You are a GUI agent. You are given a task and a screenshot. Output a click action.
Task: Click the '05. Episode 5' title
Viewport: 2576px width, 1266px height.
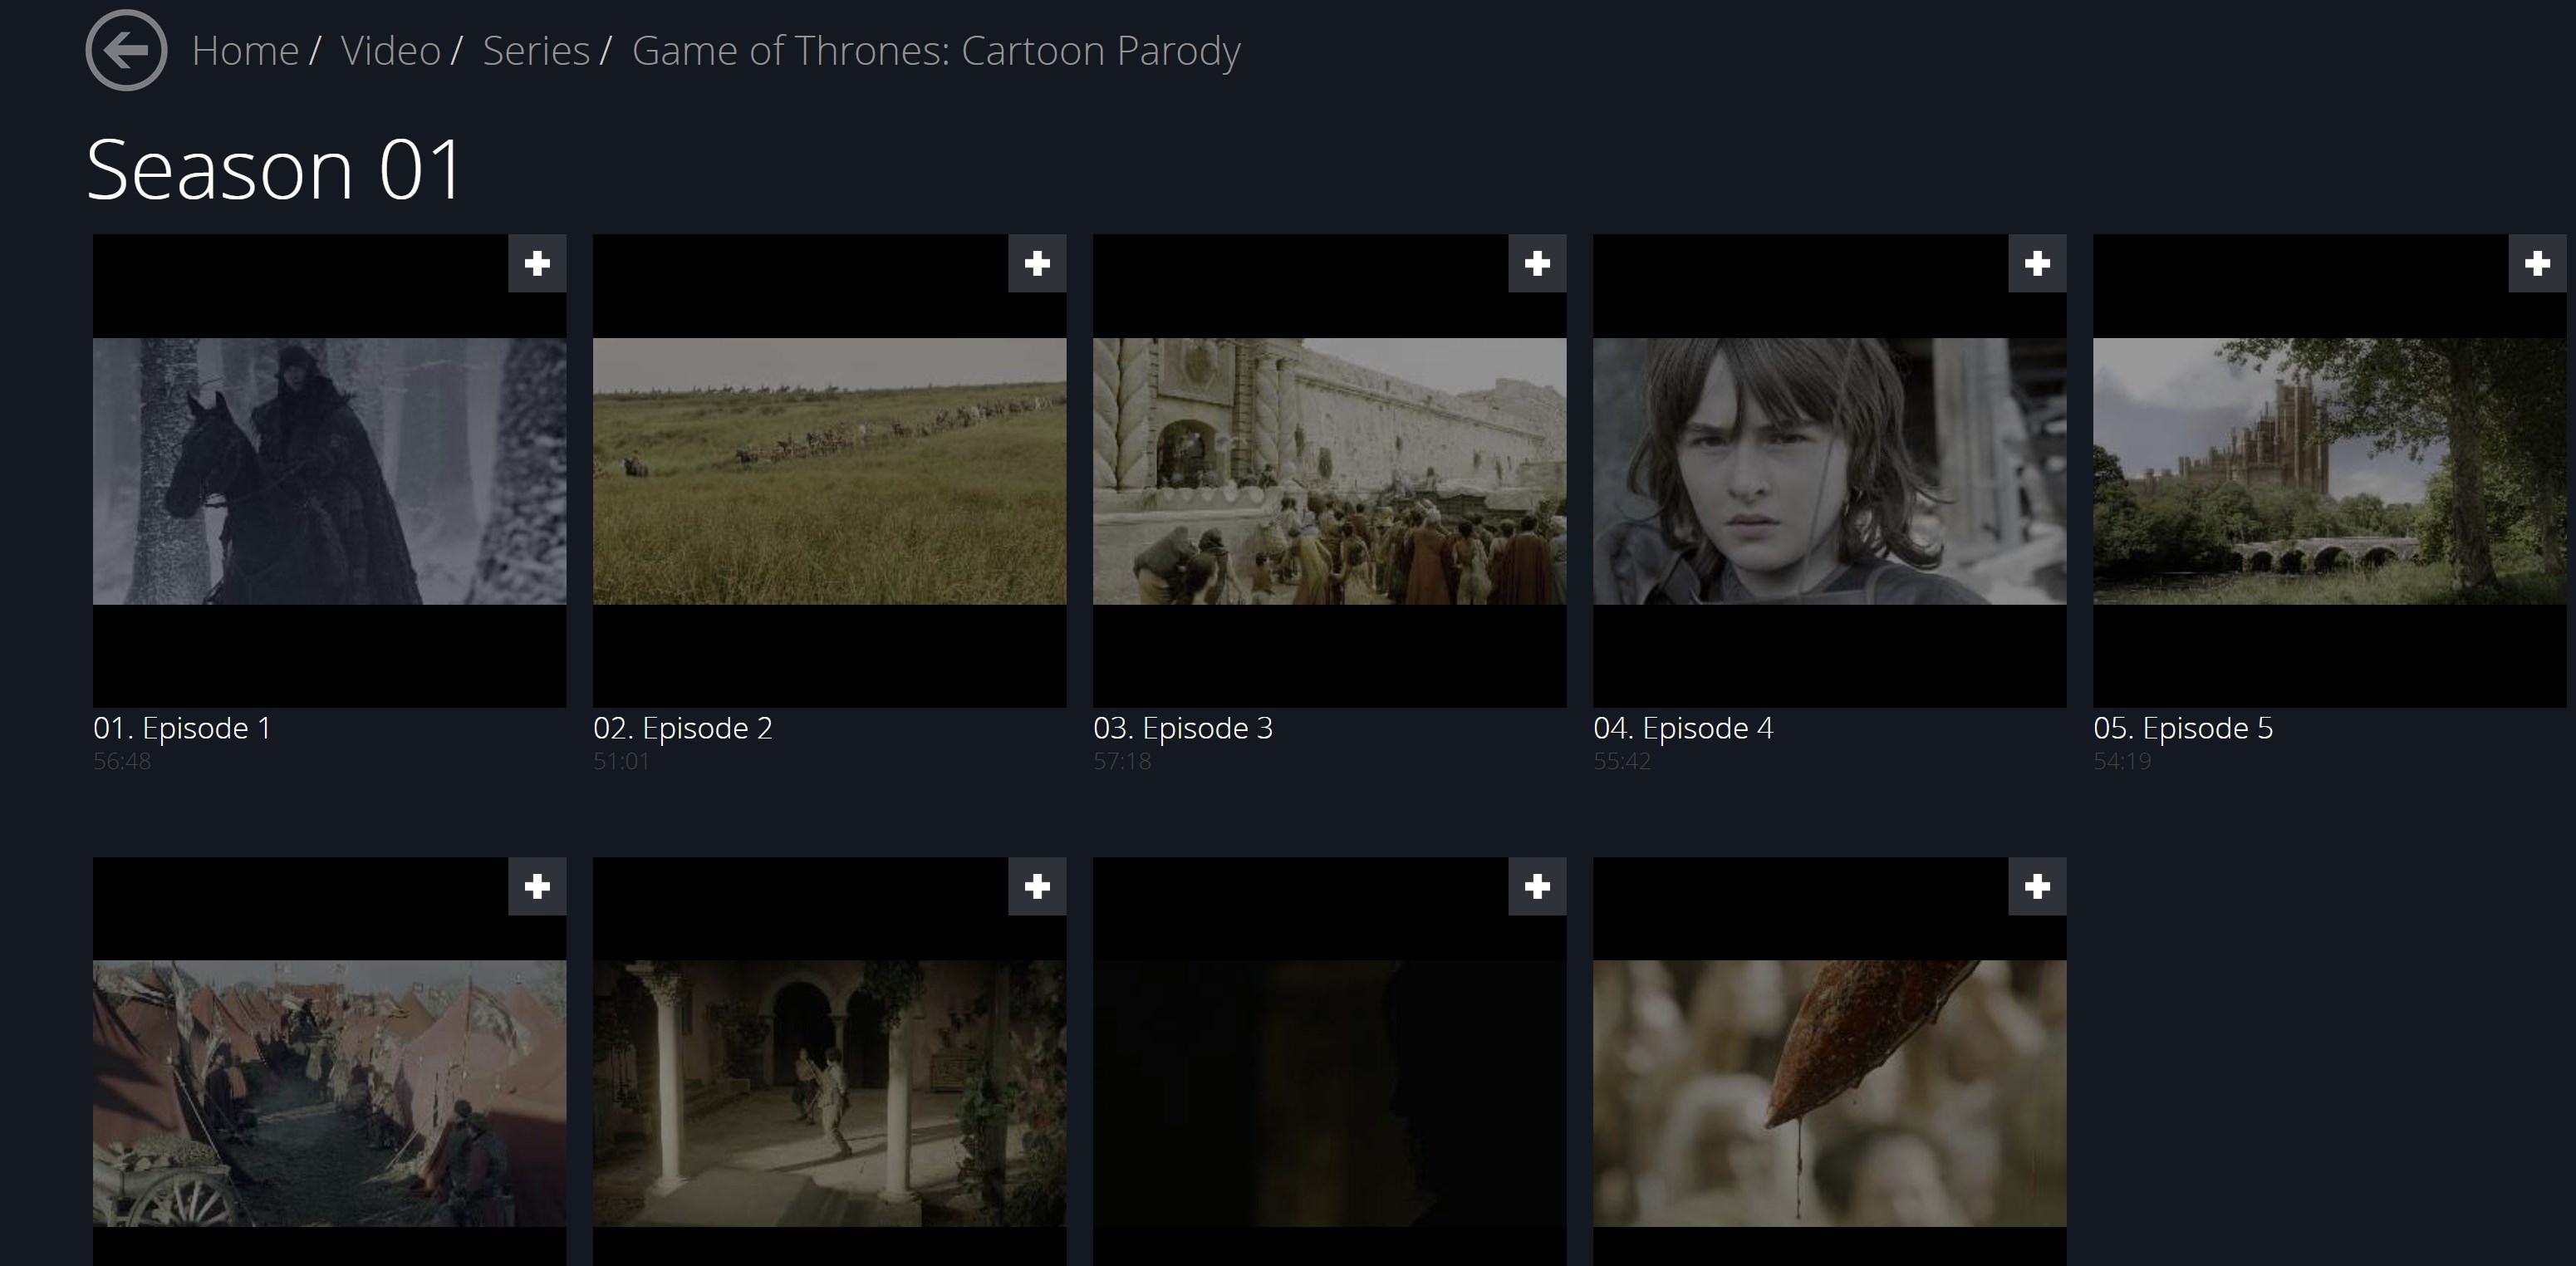click(x=2183, y=728)
